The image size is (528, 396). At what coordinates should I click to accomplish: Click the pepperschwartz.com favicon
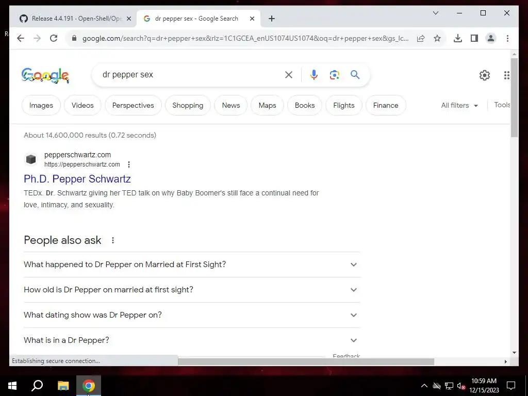(x=31, y=159)
